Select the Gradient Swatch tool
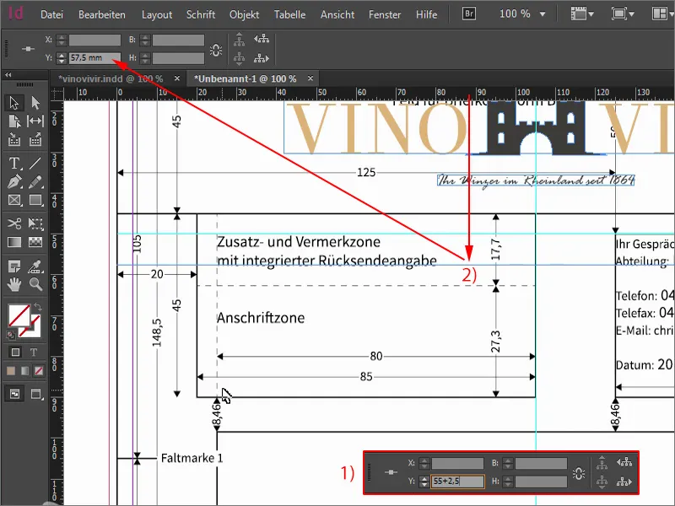 tap(13, 242)
